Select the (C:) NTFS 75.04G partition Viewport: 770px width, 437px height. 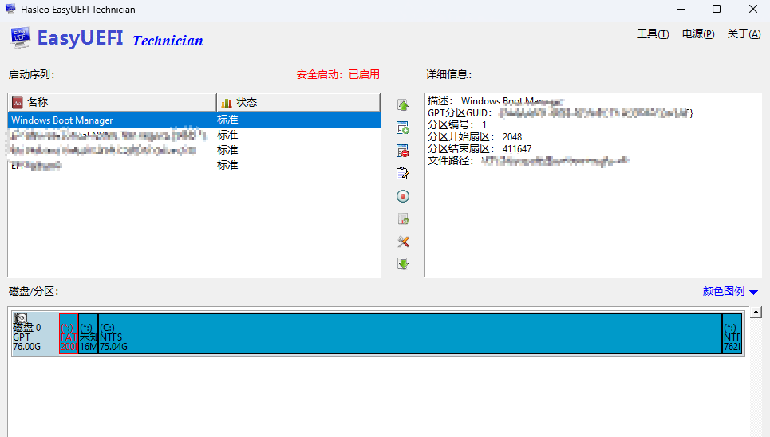click(x=410, y=334)
